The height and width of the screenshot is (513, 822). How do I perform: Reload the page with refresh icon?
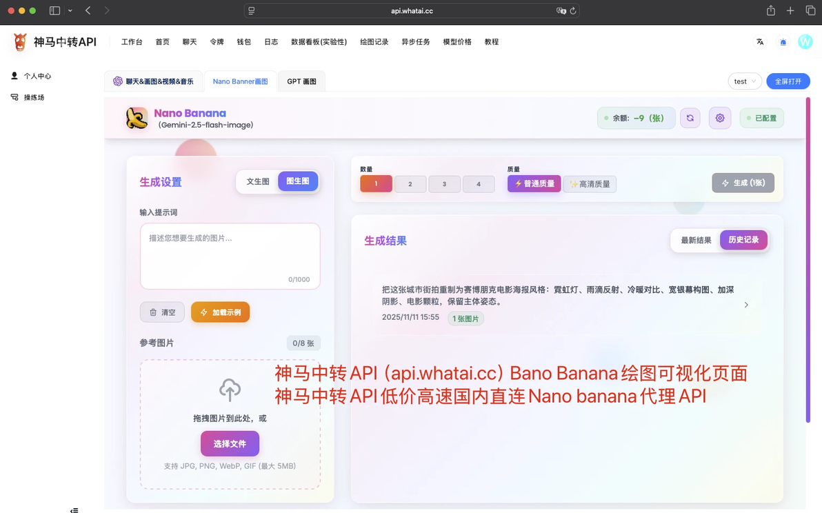[x=573, y=10]
